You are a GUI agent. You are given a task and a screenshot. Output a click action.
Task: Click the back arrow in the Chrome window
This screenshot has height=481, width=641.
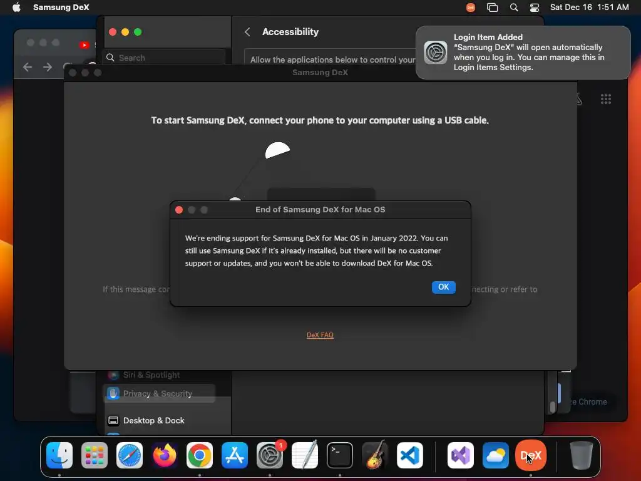click(28, 67)
